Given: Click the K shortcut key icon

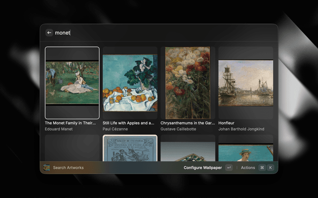Looking at the screenshot, I should (x=270, y=168).
